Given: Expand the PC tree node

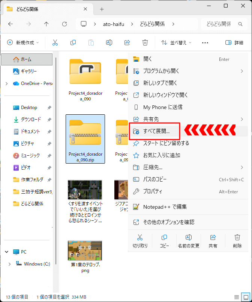Looking at the screenshot, I should [6, 252].
